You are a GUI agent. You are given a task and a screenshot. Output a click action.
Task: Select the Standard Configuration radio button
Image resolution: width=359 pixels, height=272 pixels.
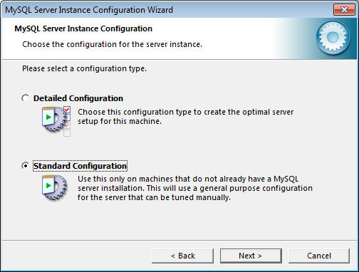point(25,166)
